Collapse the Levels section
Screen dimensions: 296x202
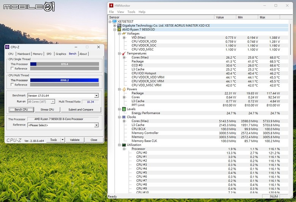point(119,109)
